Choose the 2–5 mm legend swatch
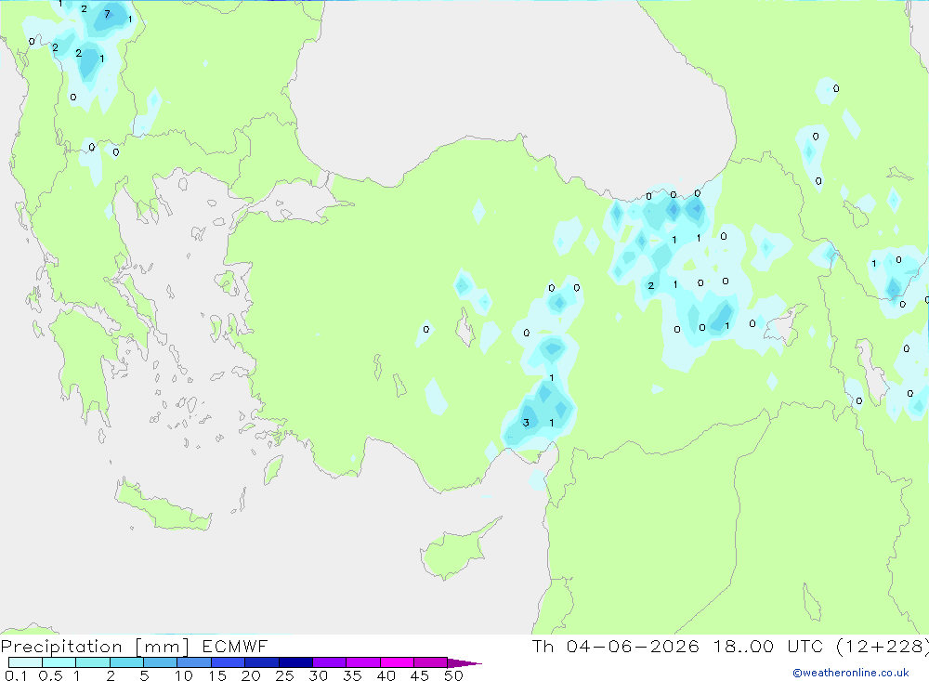Screen dimensions: 929x681 126,662
